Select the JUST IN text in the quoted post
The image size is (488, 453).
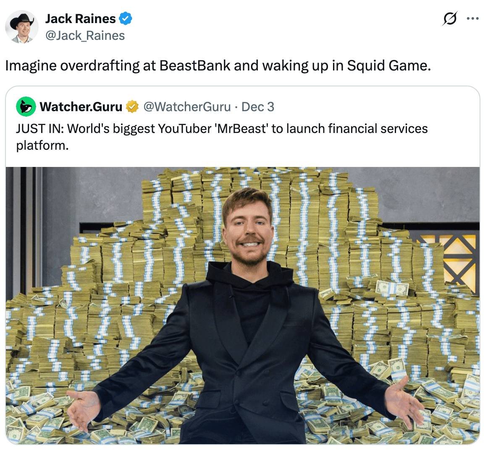point(40,128)
